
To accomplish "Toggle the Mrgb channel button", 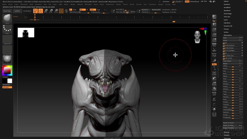I will point(75,9).
